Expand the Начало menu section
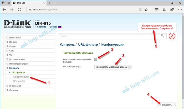 point(30,42)
